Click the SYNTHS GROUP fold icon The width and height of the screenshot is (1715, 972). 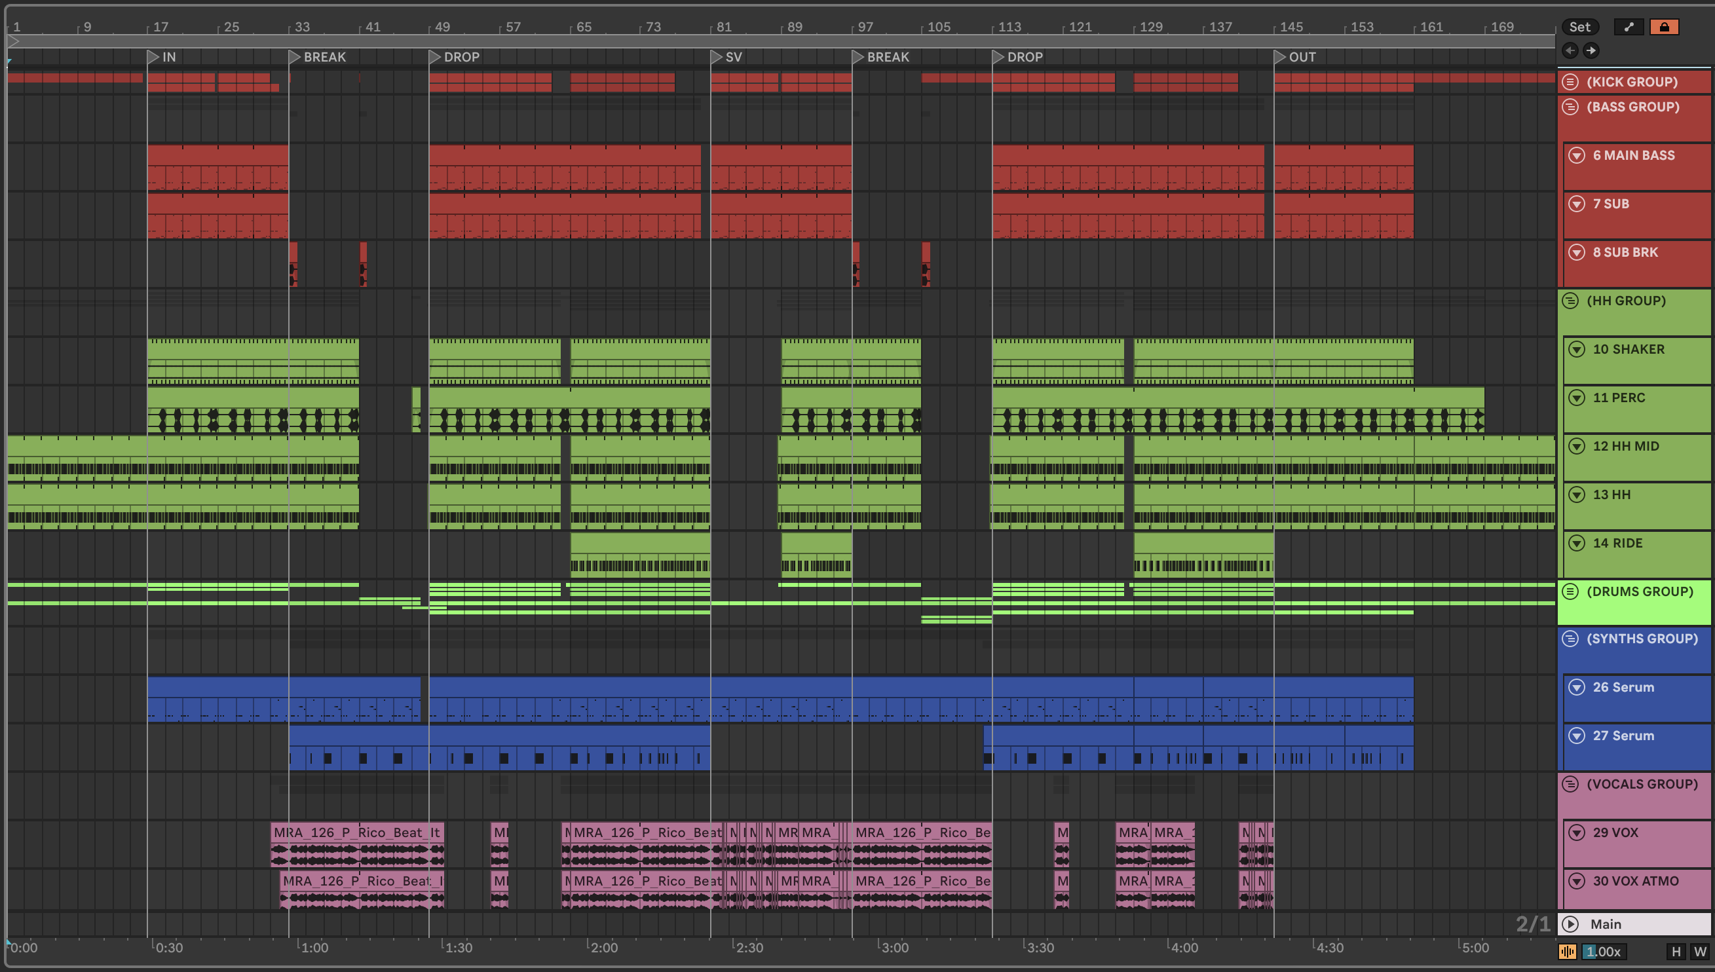(x=1570, y=638)
